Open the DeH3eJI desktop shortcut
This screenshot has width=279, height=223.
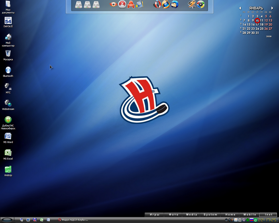(8, 22)
